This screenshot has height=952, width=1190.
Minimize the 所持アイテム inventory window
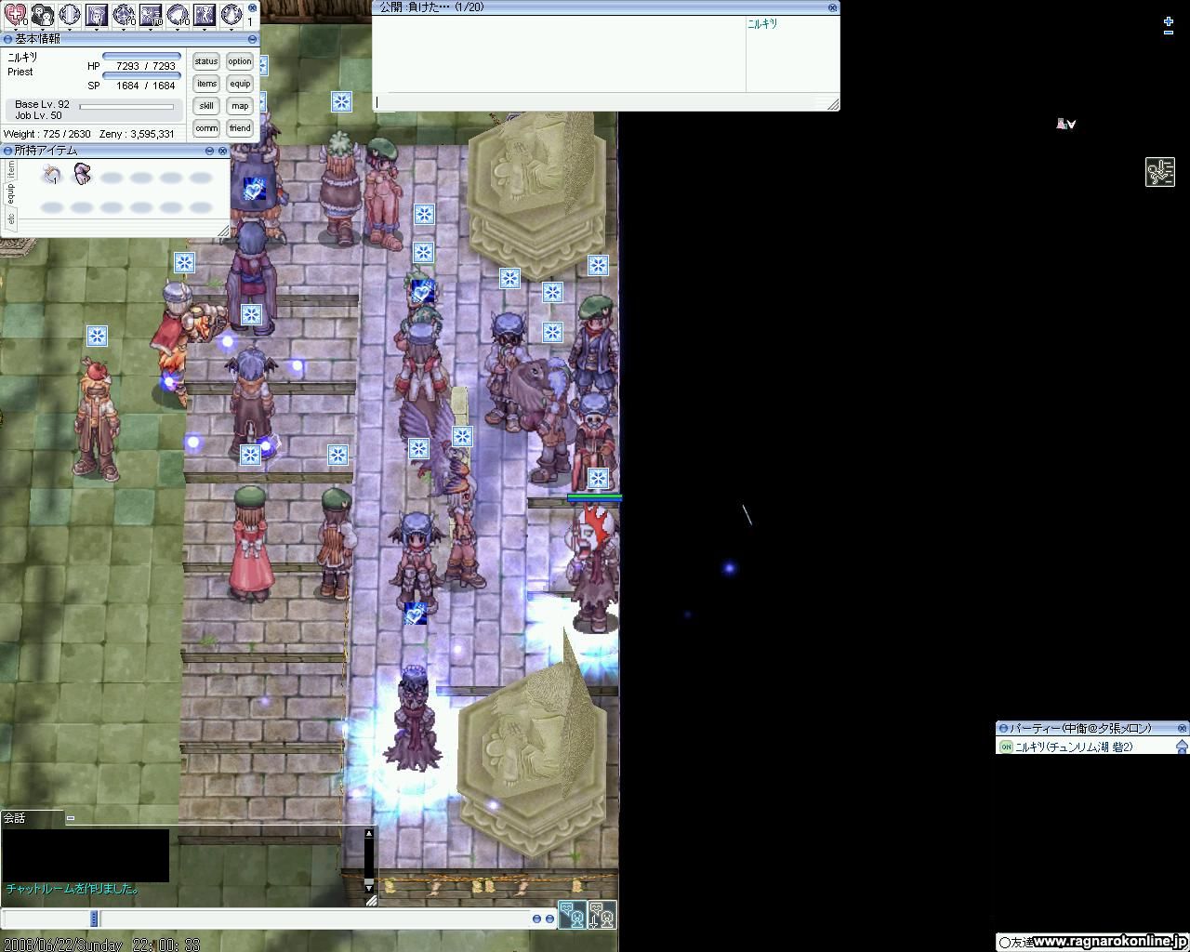point(209,151)
